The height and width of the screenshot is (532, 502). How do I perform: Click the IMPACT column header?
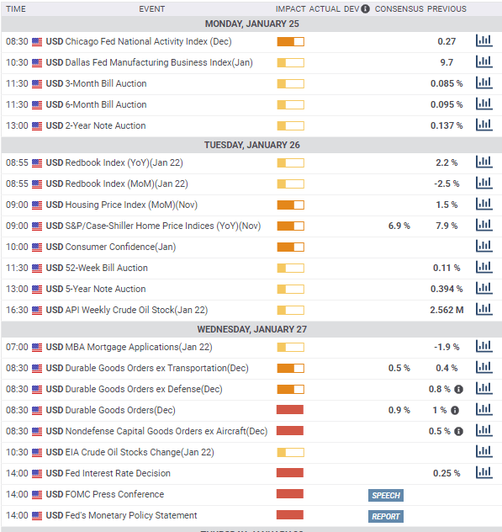[290, 8]
